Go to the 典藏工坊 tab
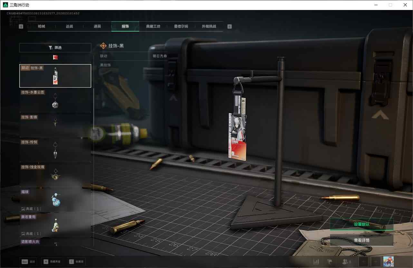413x268 pixels. point(153,26)
